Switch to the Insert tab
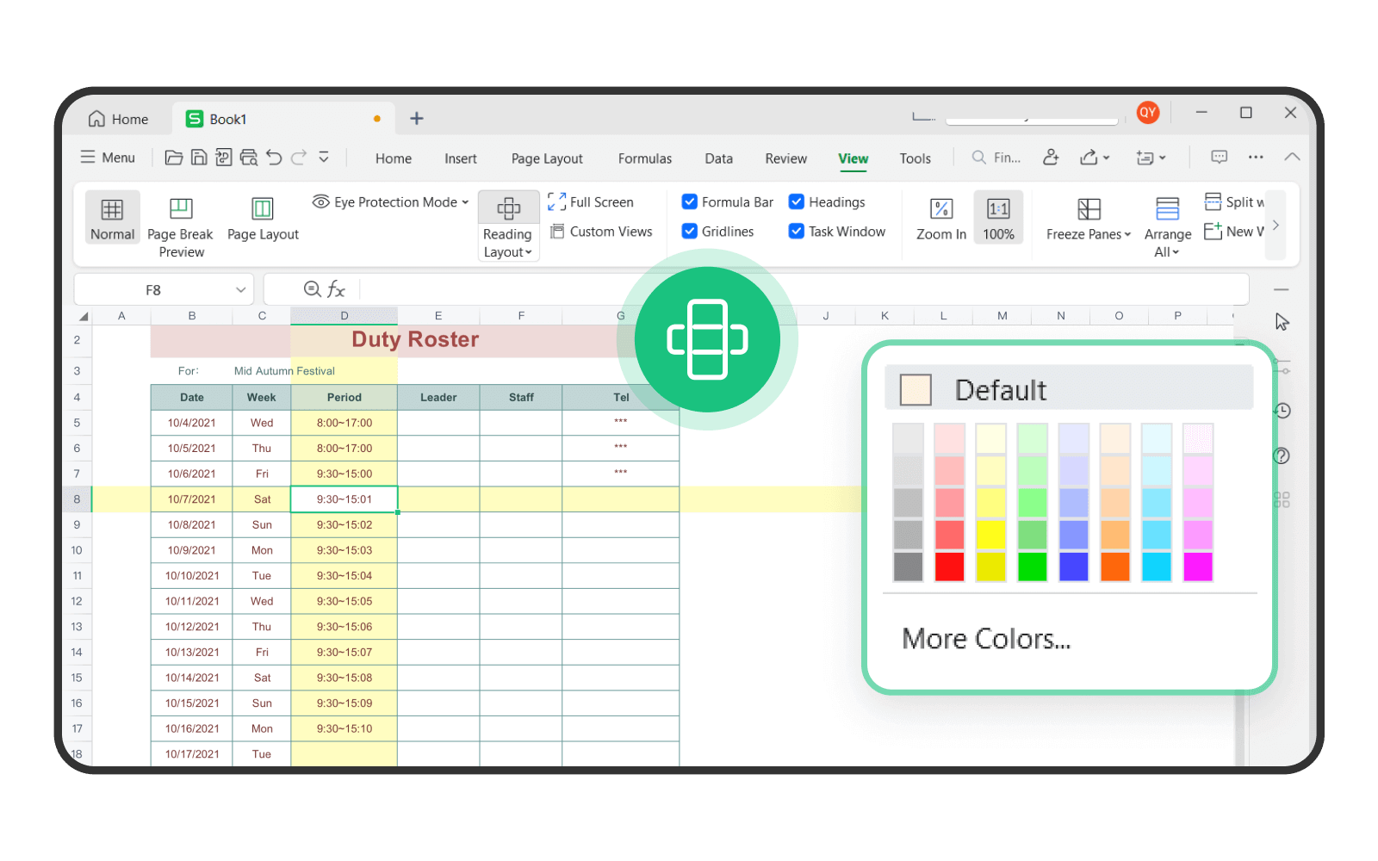This screenshot has height=861, width=1378. click(x=460, y=158)
